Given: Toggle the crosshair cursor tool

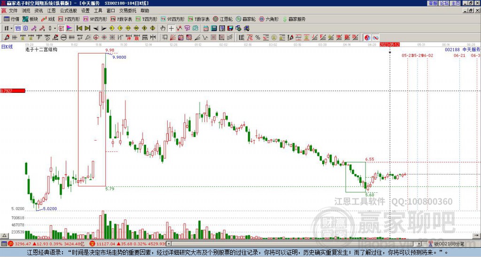Looking at the screenshot, I should (x=171, y=29).
